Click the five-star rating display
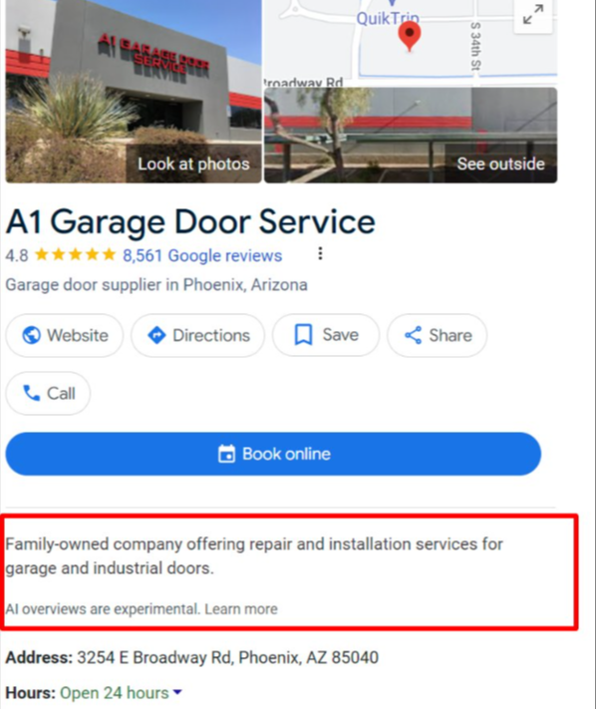The width and height of the screenshot is (596, 709). point(75,254)
